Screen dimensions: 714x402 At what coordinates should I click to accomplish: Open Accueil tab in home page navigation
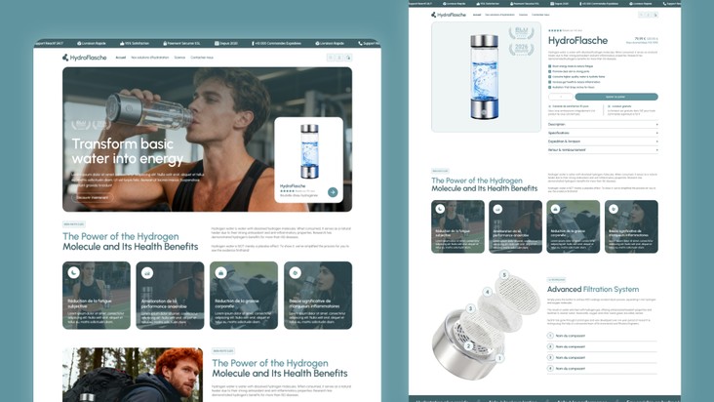pos(121,58)
